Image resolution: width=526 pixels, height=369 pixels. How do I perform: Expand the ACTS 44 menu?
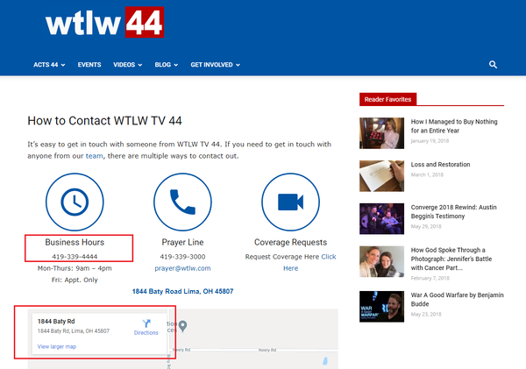49,65
